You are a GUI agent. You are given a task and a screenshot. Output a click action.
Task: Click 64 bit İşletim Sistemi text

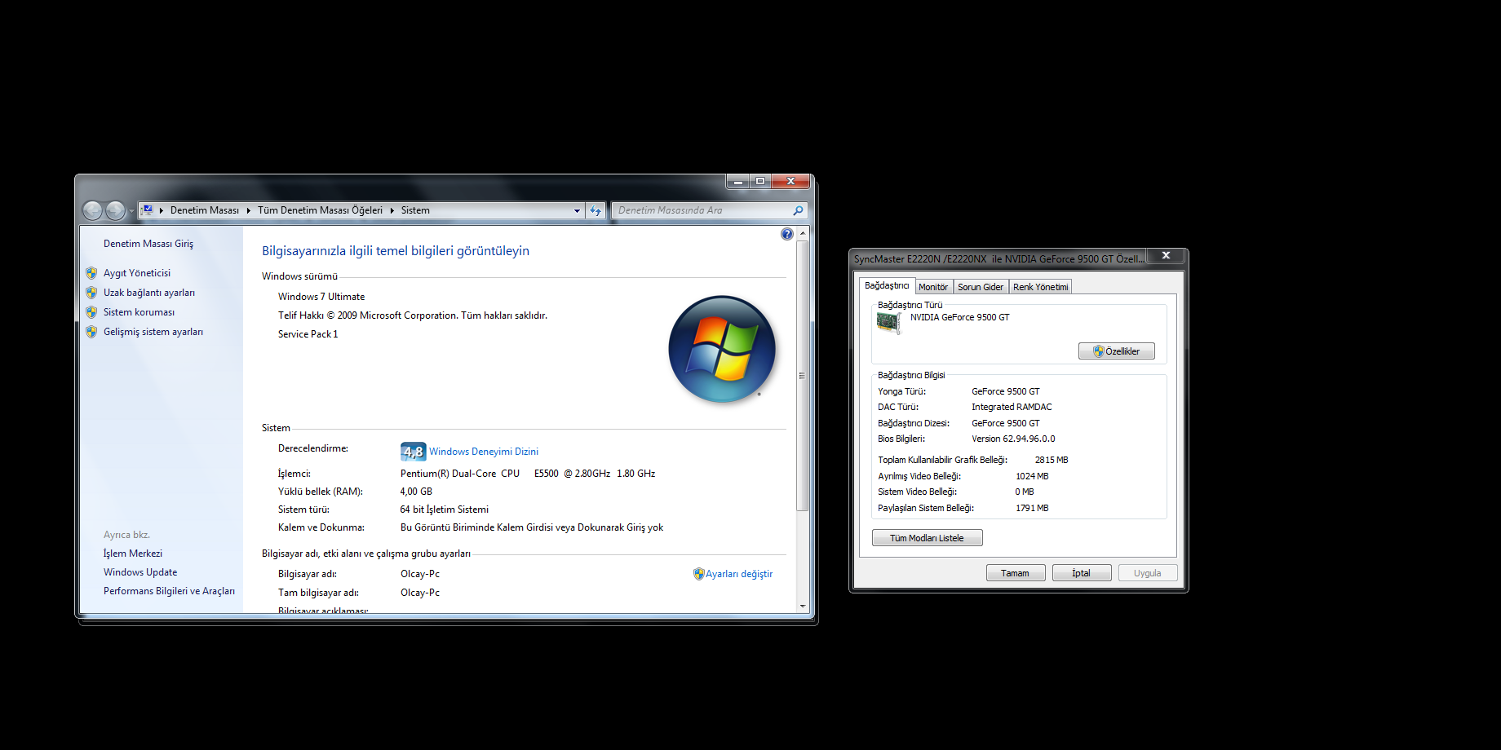[445, 510]
